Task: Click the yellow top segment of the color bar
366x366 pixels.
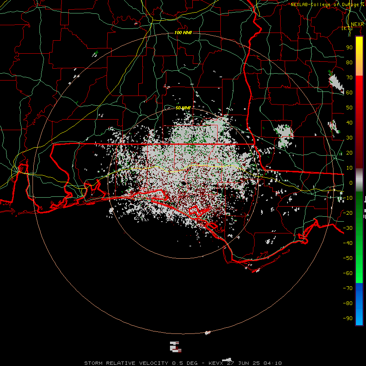Action: tap(359, 56)
